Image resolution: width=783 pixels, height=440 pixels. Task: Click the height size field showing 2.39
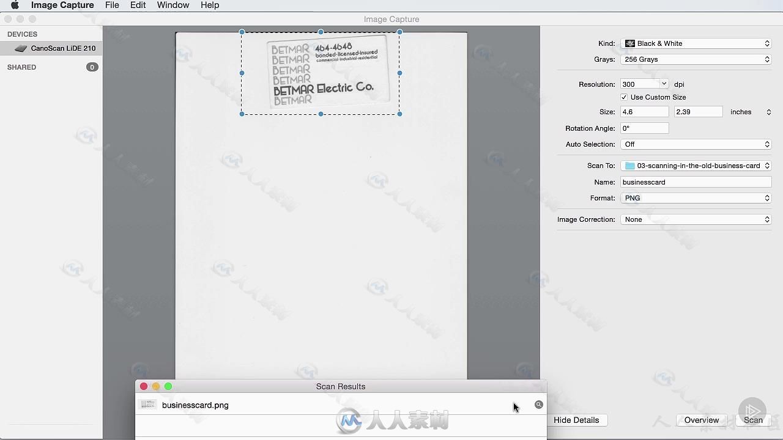pyautogui.click(x=698, y=112)
